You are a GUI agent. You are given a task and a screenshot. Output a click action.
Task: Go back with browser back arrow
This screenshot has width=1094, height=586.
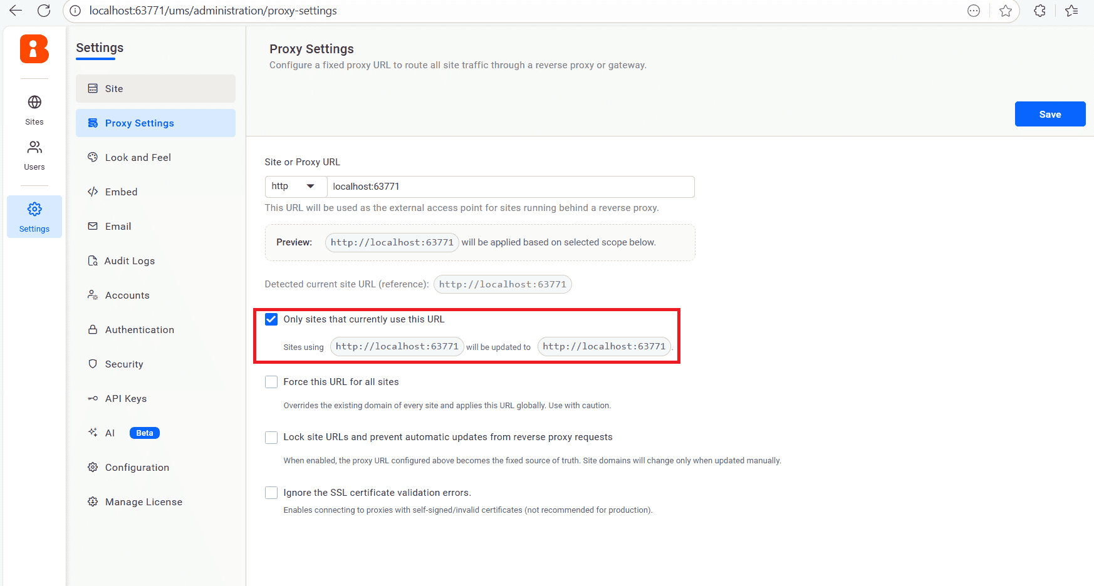16,11
